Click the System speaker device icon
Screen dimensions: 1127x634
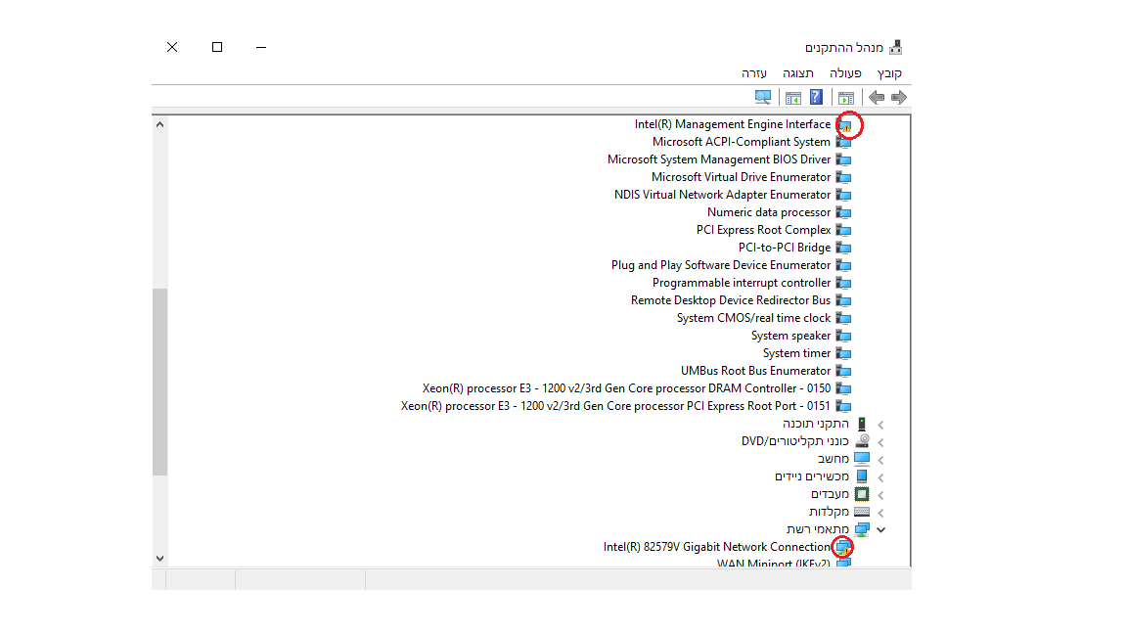click(844, 336)
